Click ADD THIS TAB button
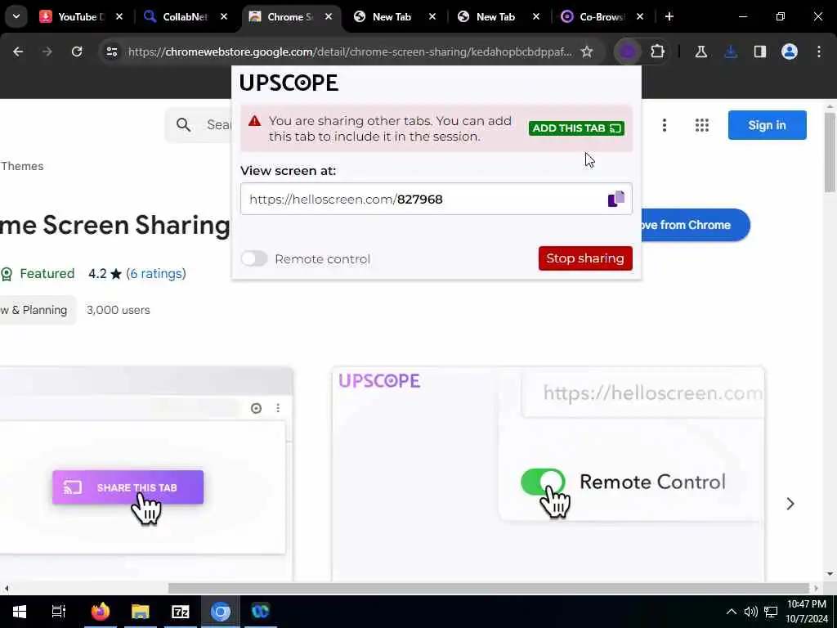837x628 pixels. [576, 128]
